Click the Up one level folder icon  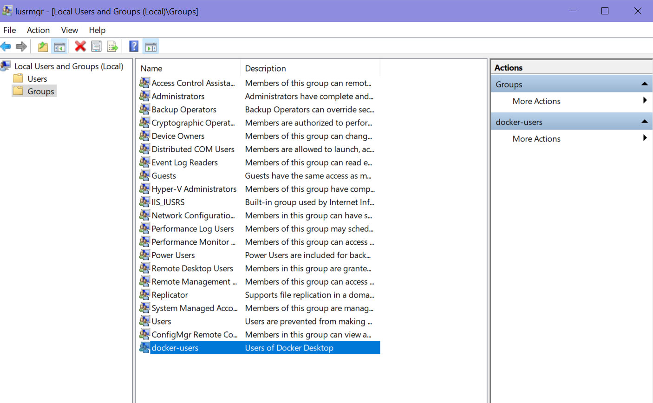(x=43, y=46)
